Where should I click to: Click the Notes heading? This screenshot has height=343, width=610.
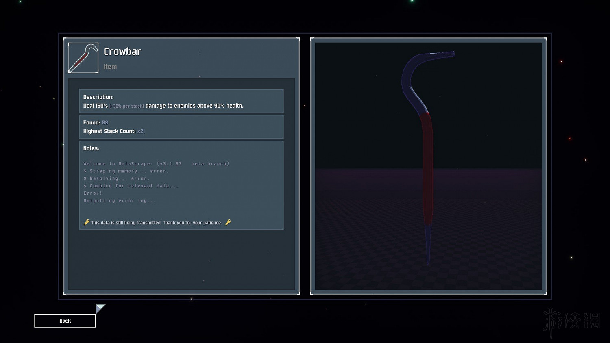pos(91,148)
